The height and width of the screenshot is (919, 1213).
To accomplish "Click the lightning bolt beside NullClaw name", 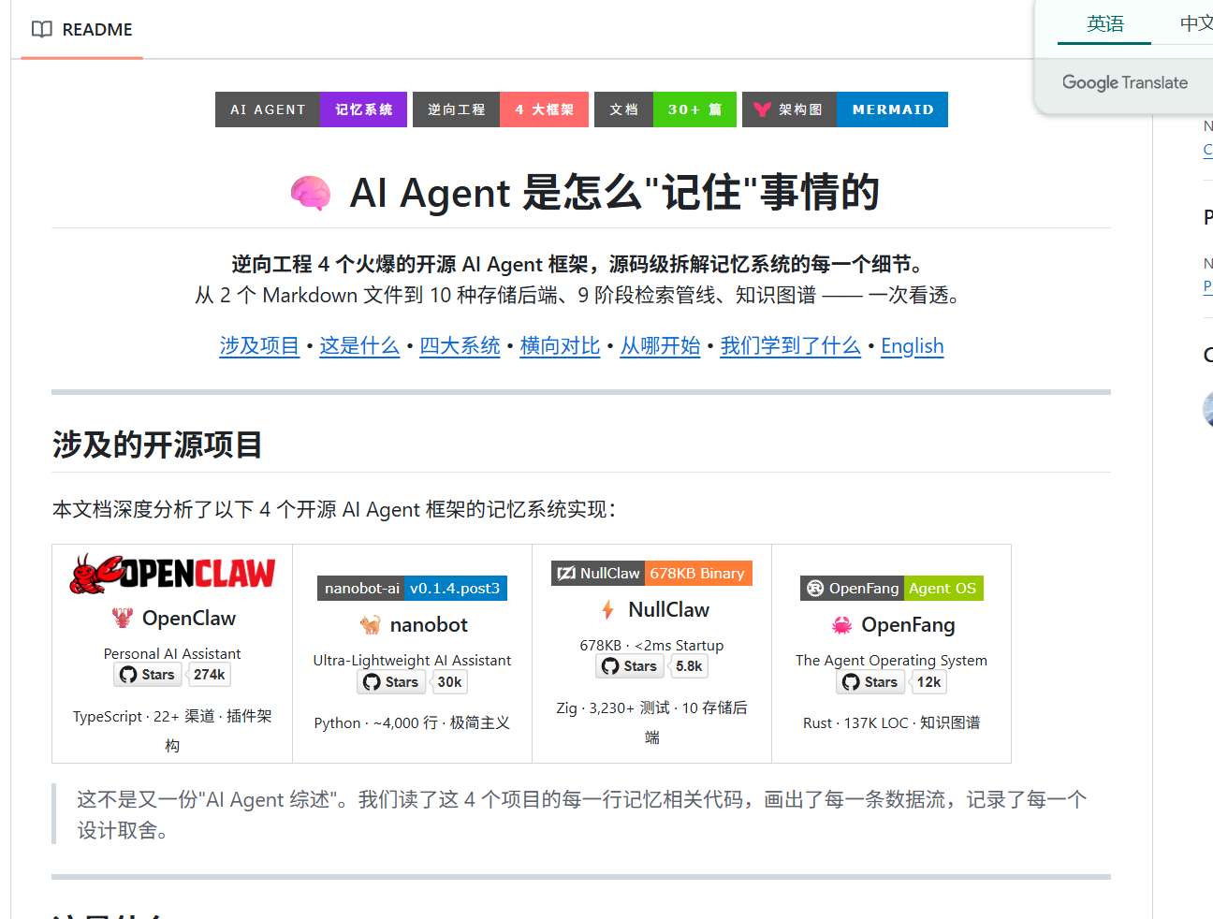I will (608, 609).
